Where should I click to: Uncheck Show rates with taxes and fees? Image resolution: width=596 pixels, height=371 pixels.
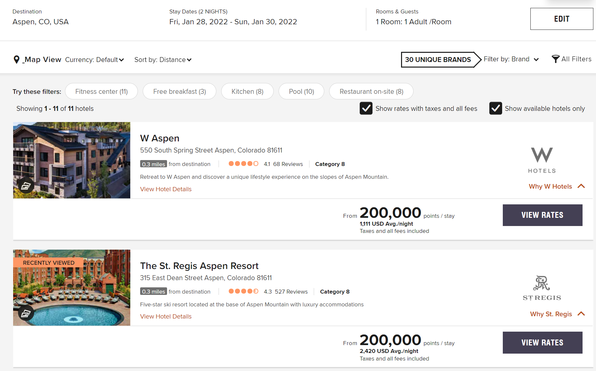[366, 109]
